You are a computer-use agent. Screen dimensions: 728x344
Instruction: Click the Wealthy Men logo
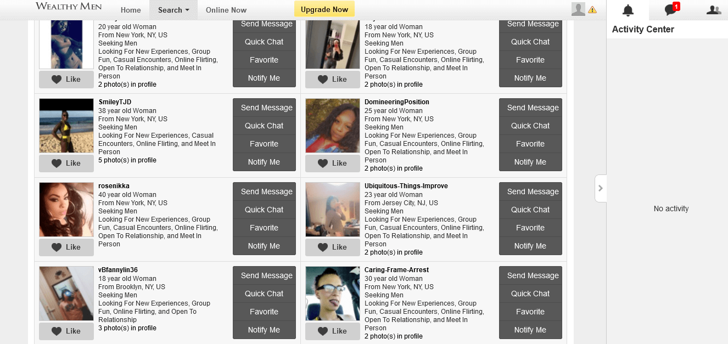[x=69, y=7]
